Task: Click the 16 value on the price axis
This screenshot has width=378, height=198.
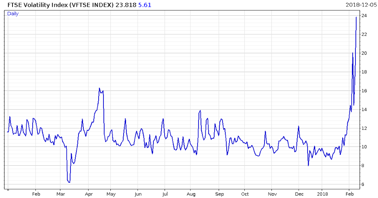Action: tap(364, 91)
